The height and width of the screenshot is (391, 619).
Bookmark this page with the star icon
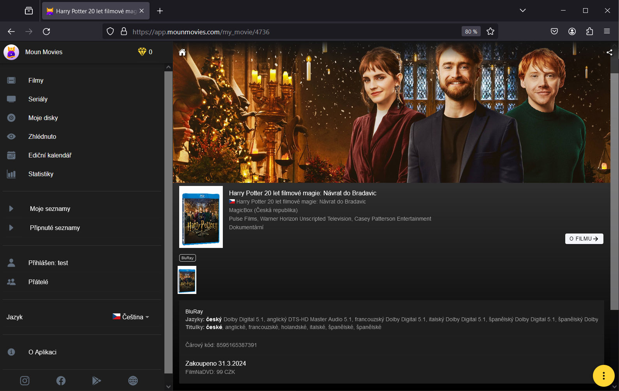tap(490, 32)
